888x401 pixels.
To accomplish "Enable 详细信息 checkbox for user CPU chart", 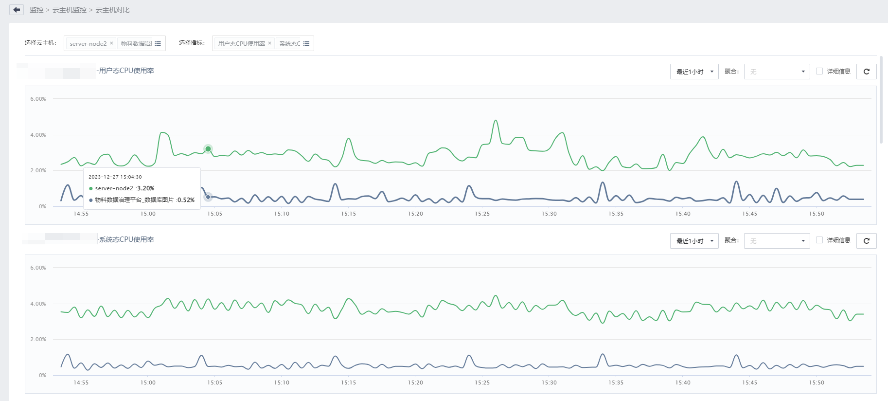I will click(x=819, y=71).
